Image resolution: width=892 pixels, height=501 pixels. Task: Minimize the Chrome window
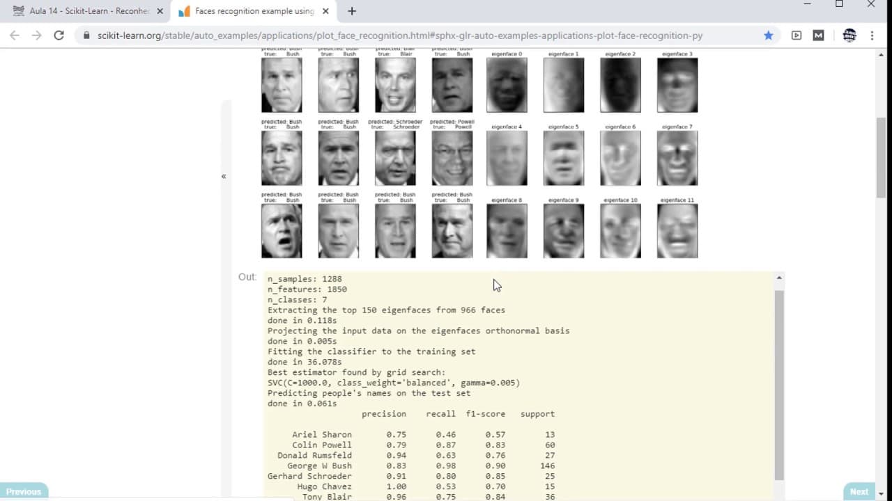tap(808, 4)
